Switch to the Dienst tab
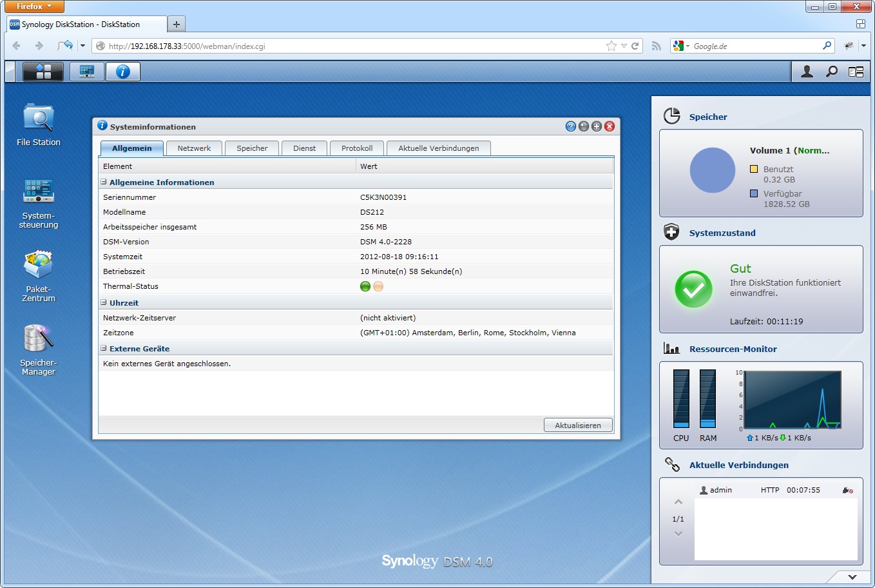 pos(305,148)
